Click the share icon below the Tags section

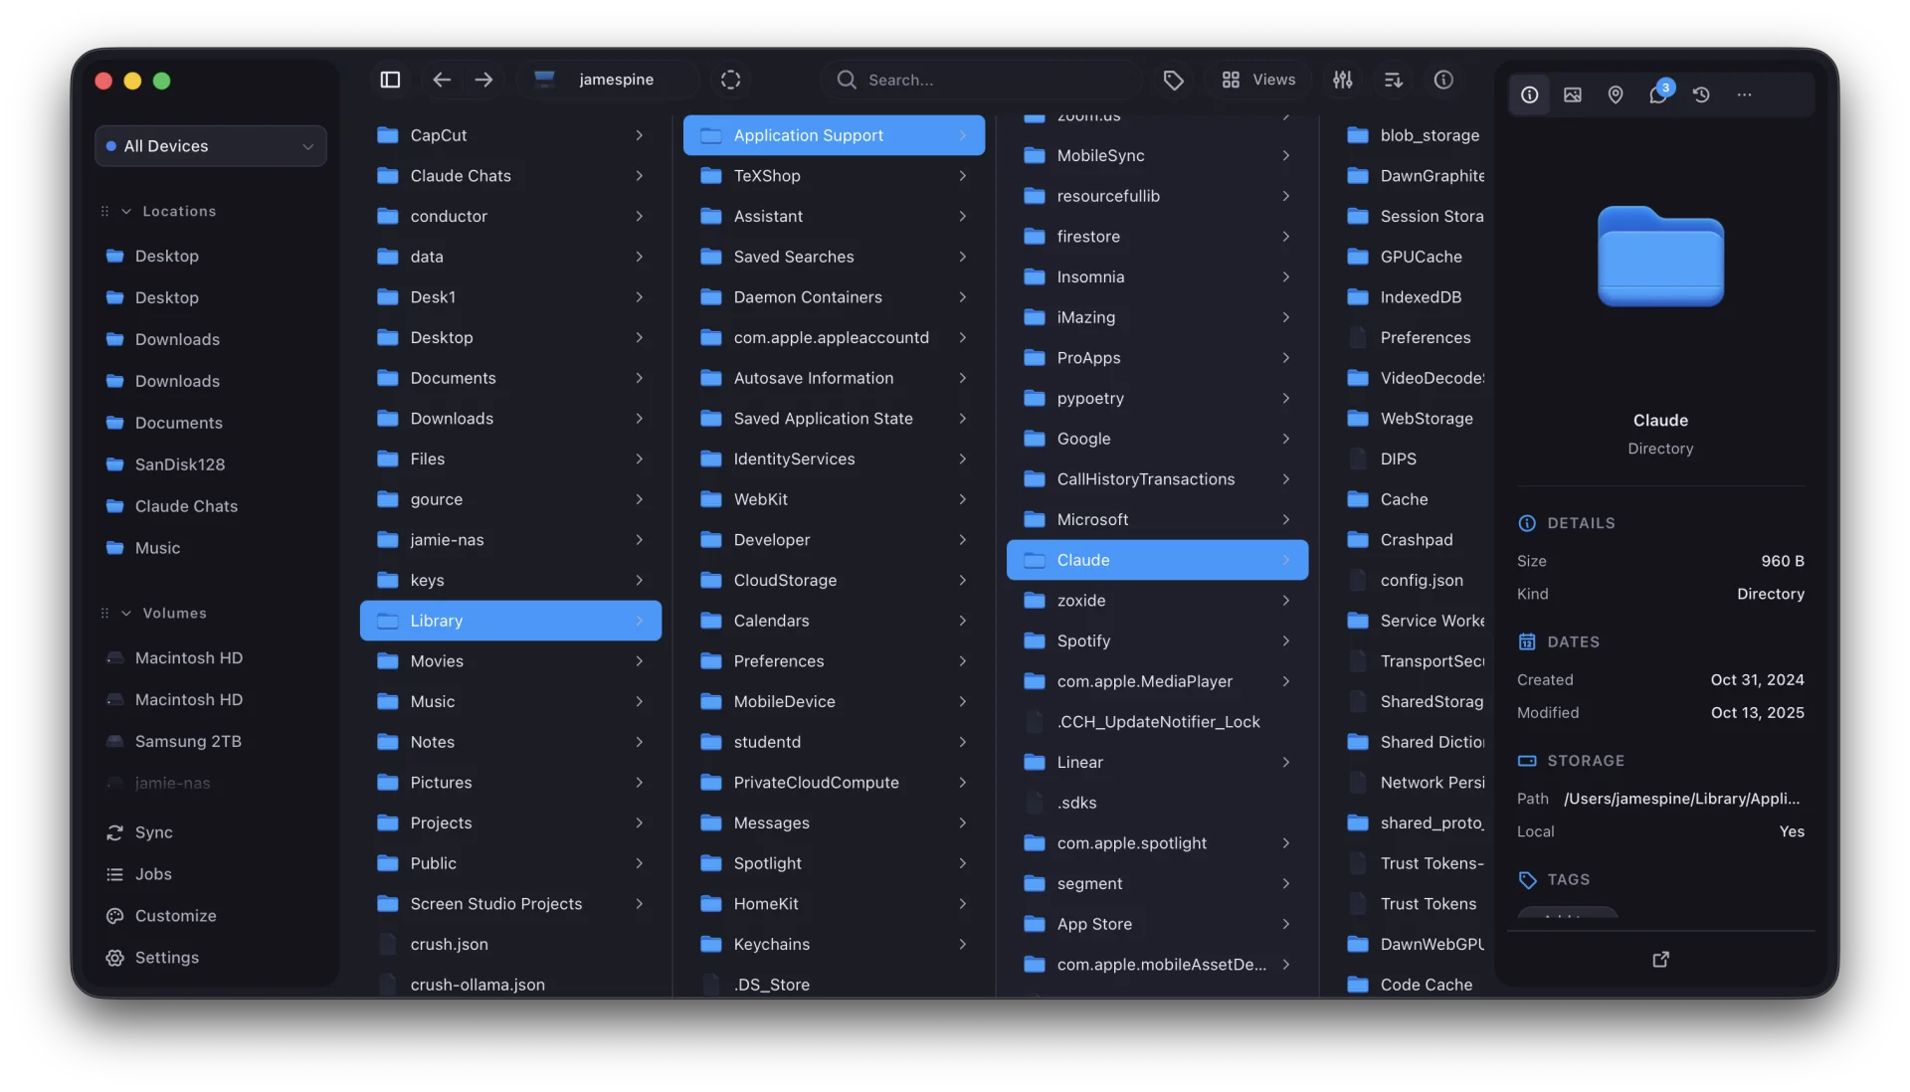pyautogui.click(x=1660, y=960)
